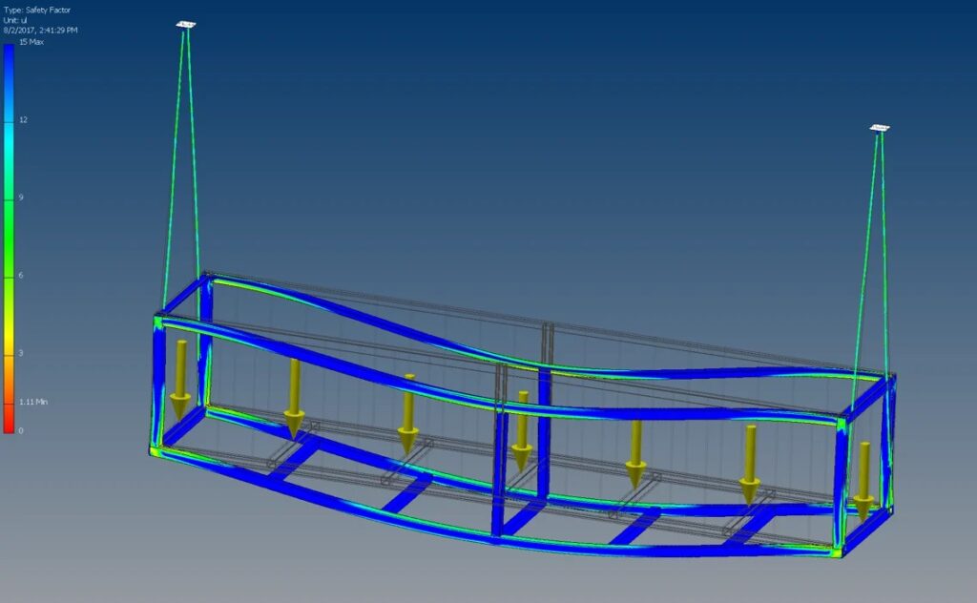Click the '15 Max' legend label

(31, 43)
